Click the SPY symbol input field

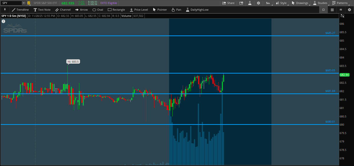tap(11, 3)
